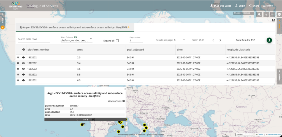Click the map search magnifier icon
Screen dimensions: 282x137
(259, 15)
